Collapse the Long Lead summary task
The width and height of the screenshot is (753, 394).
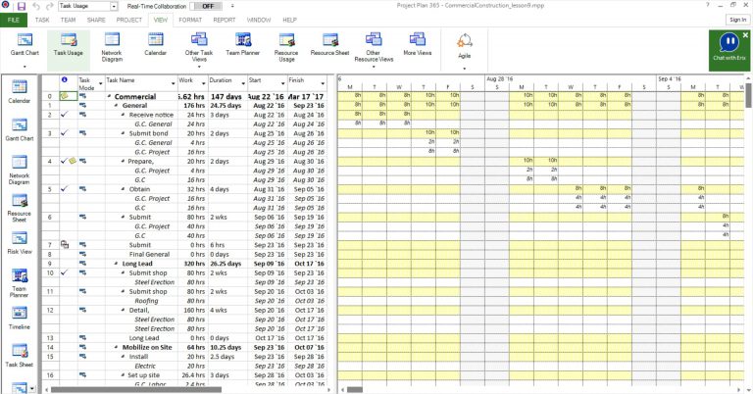(x=117, y=264)
